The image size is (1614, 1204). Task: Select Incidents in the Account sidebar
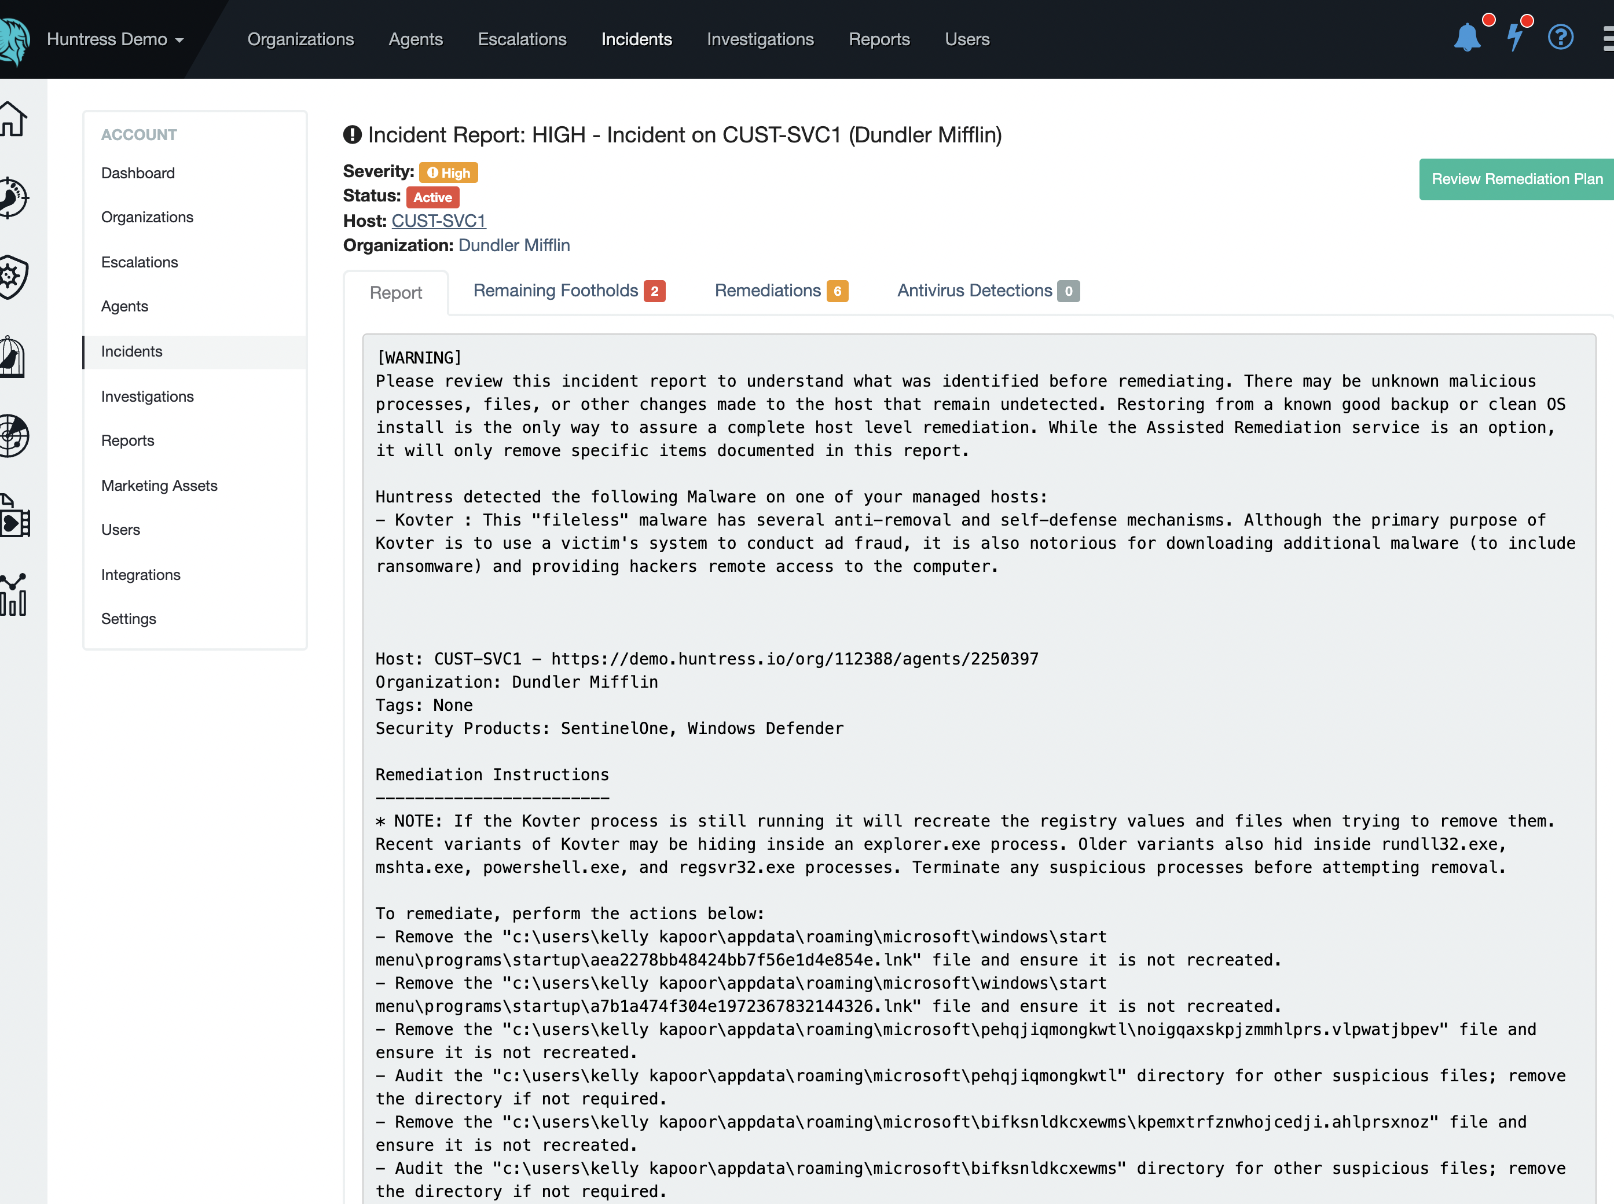coord(195,352)
